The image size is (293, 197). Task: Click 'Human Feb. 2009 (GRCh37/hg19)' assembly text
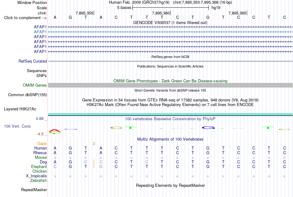[x=139, y=2]
